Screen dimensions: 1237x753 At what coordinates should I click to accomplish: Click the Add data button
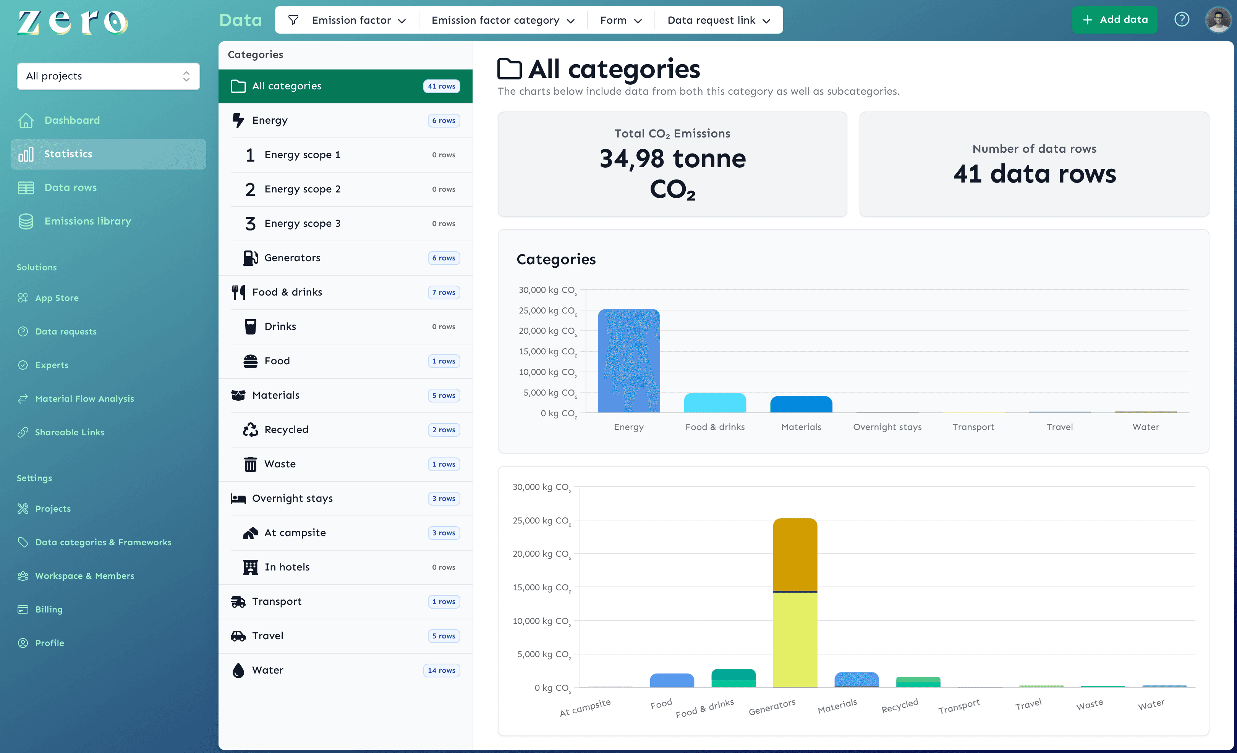click(1114, 19)
